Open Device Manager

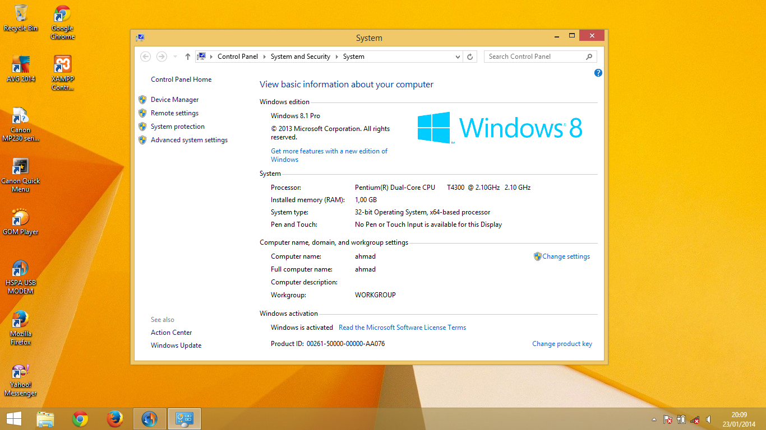tap(174, 100)
